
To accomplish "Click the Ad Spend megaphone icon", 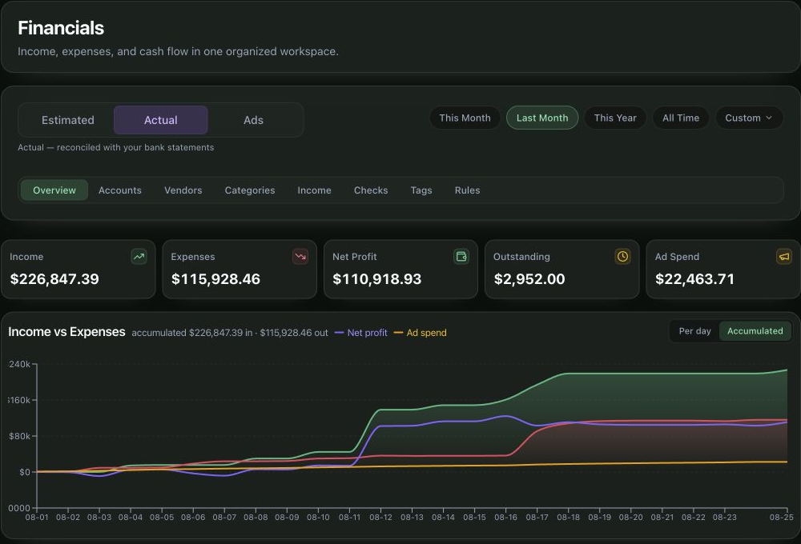I will pyautogui.click(x=783, y=257).
